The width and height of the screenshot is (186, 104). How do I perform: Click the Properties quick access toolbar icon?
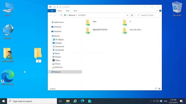coord(54,7)
